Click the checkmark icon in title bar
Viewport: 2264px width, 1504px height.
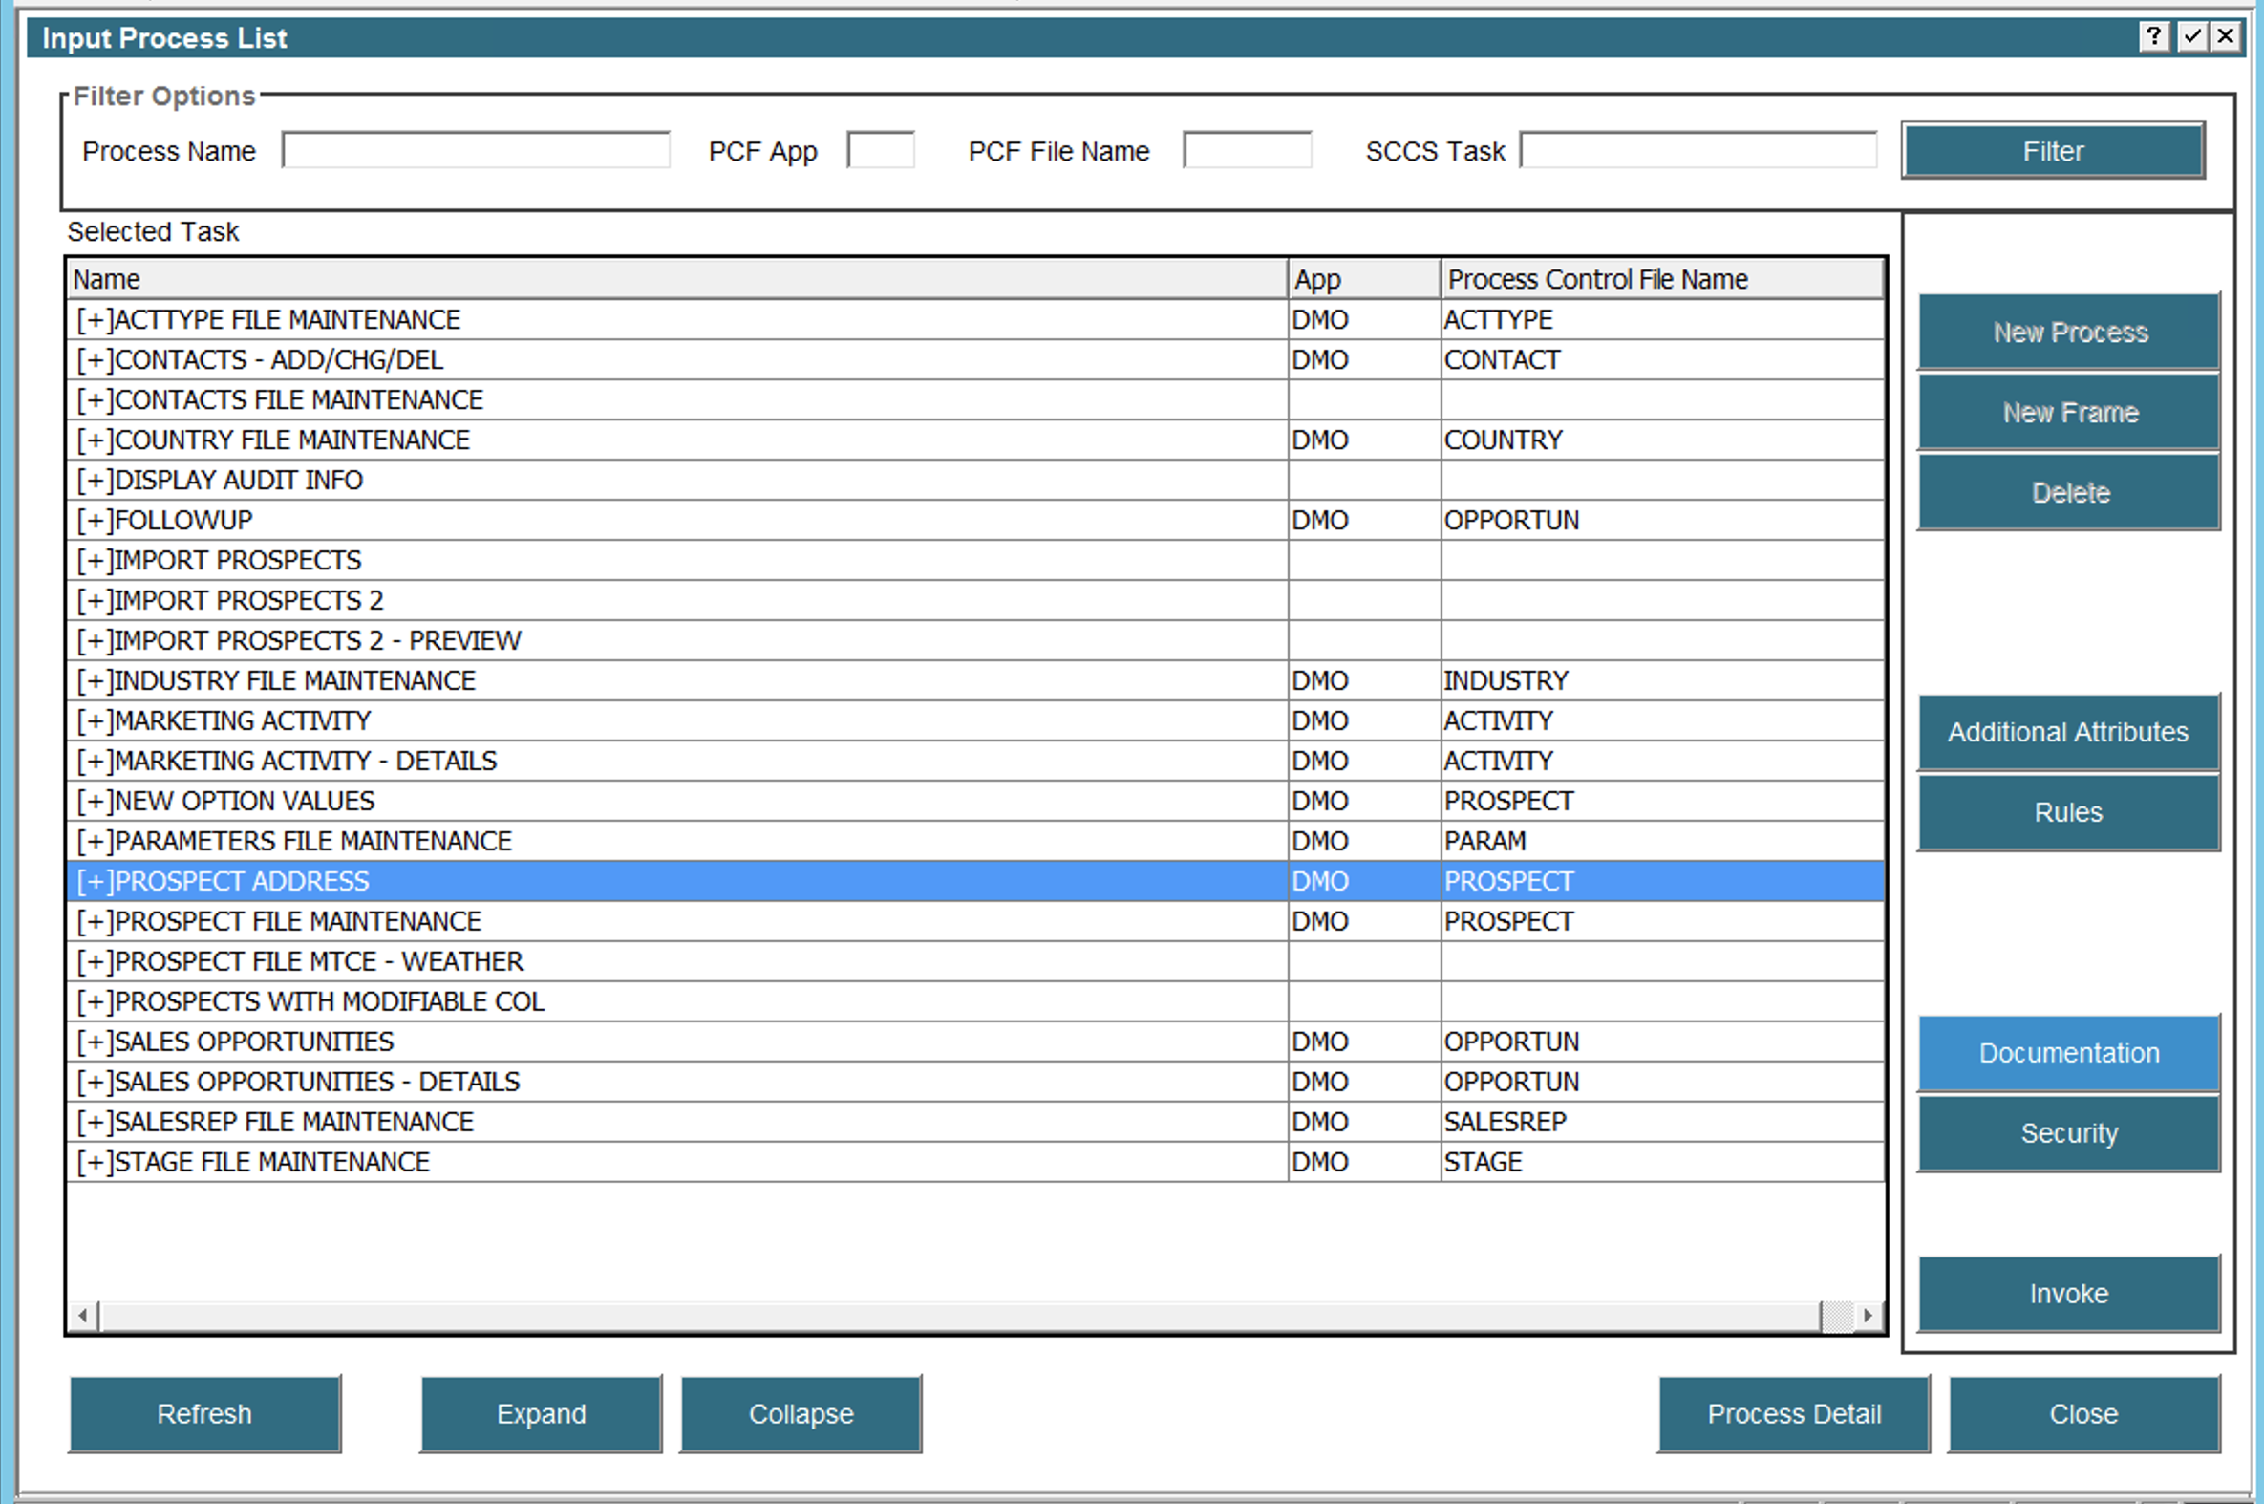pos(2192,36)
